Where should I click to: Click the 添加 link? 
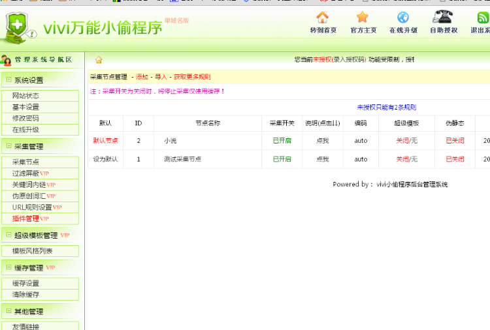(142, 77)
